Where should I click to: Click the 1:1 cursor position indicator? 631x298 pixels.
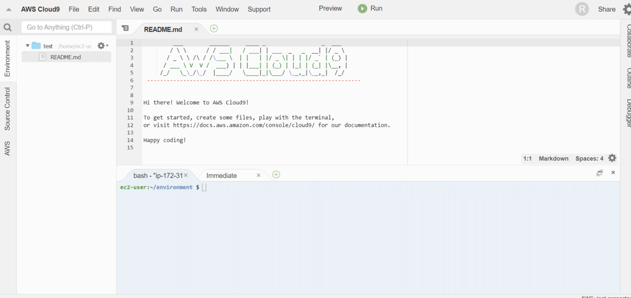527,158
